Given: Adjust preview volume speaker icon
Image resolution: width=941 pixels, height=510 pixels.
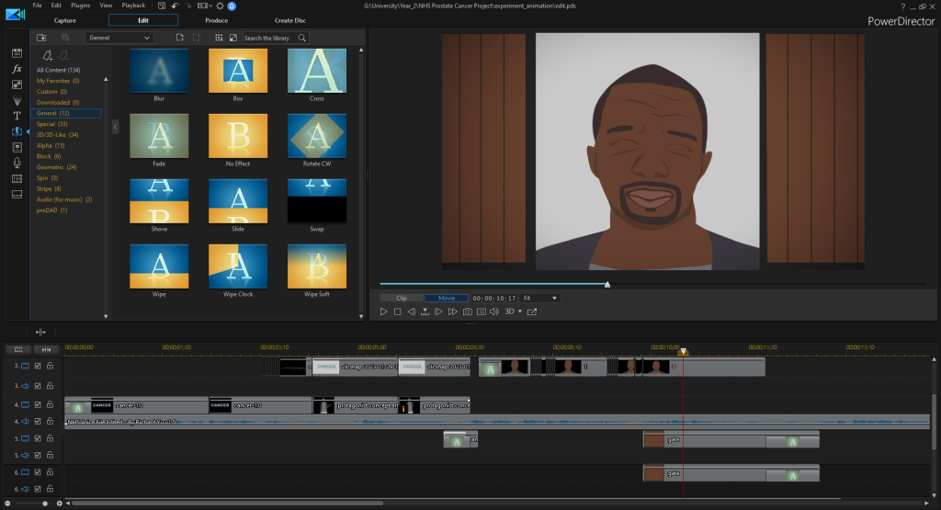Looking at the screenshot, I should tap(493, 312).
